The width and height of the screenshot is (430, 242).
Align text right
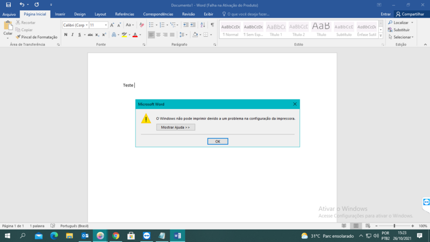click(165, 34)
